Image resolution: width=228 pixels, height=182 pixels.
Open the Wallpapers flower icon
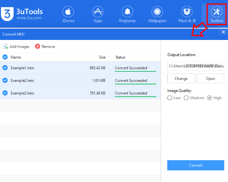click(157, 12)
